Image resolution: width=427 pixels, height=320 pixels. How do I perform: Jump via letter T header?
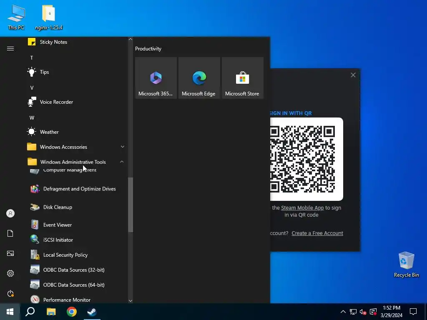pos(32,57)
